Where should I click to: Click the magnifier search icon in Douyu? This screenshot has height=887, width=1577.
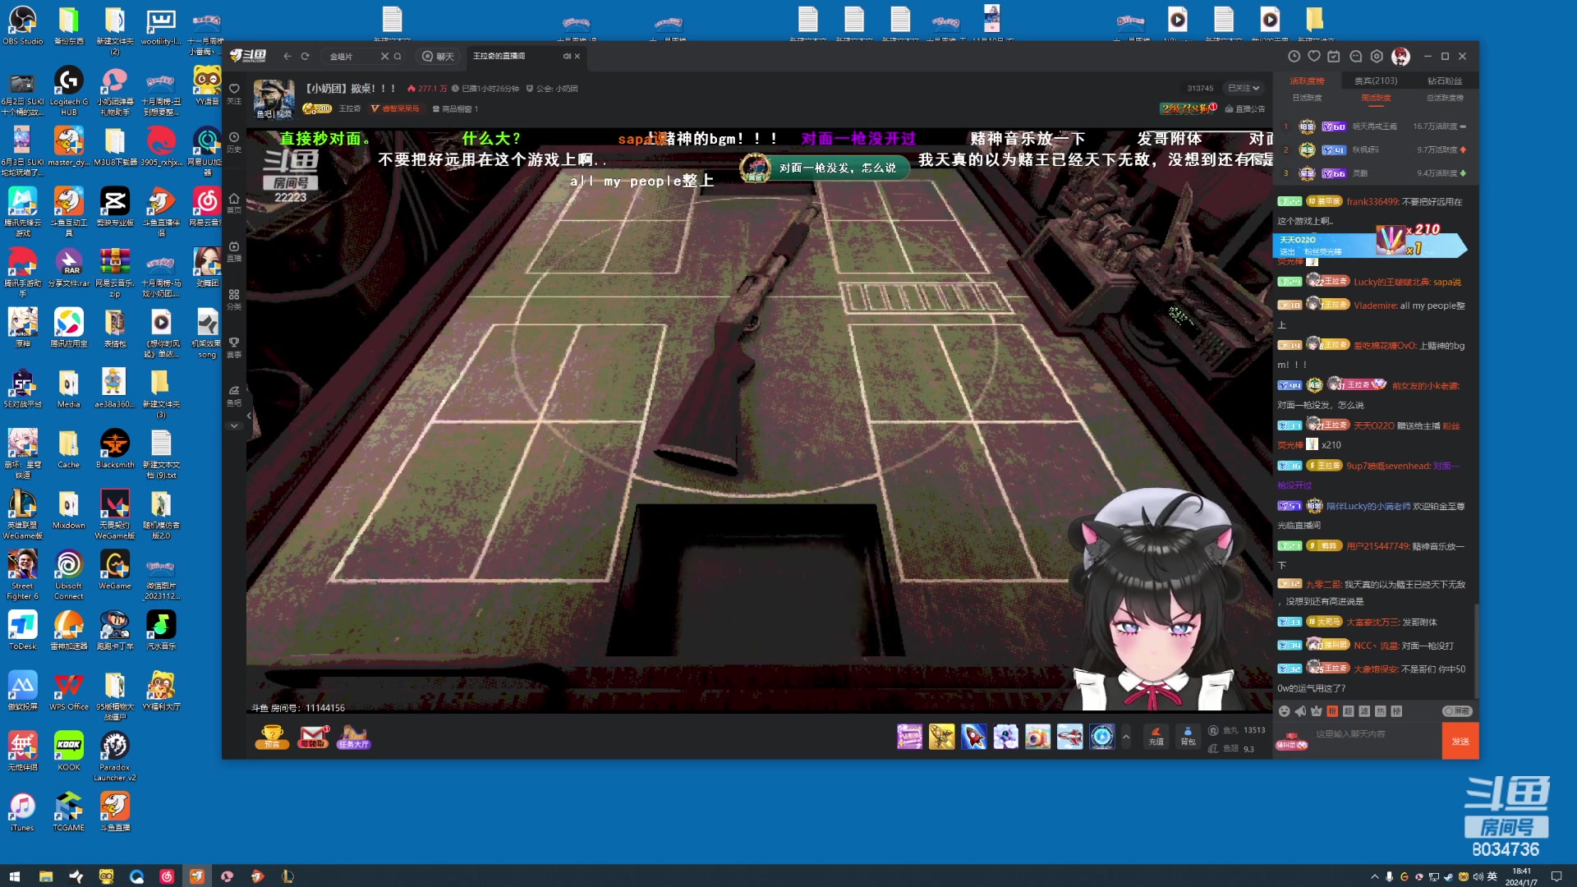398,57
